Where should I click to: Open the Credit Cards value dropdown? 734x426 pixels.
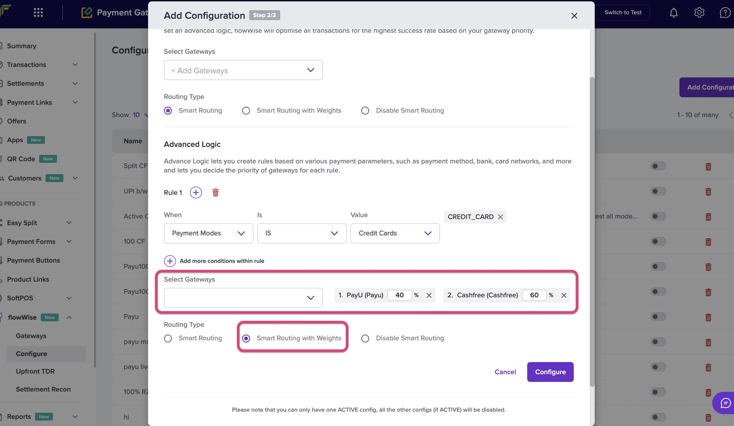coord(395,233)
